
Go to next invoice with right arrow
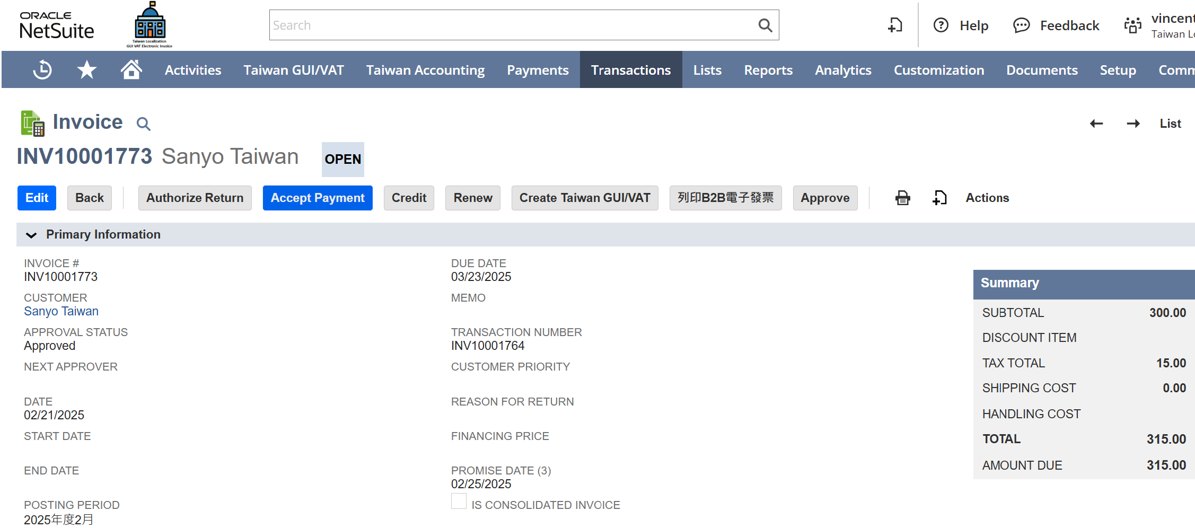1133,124
